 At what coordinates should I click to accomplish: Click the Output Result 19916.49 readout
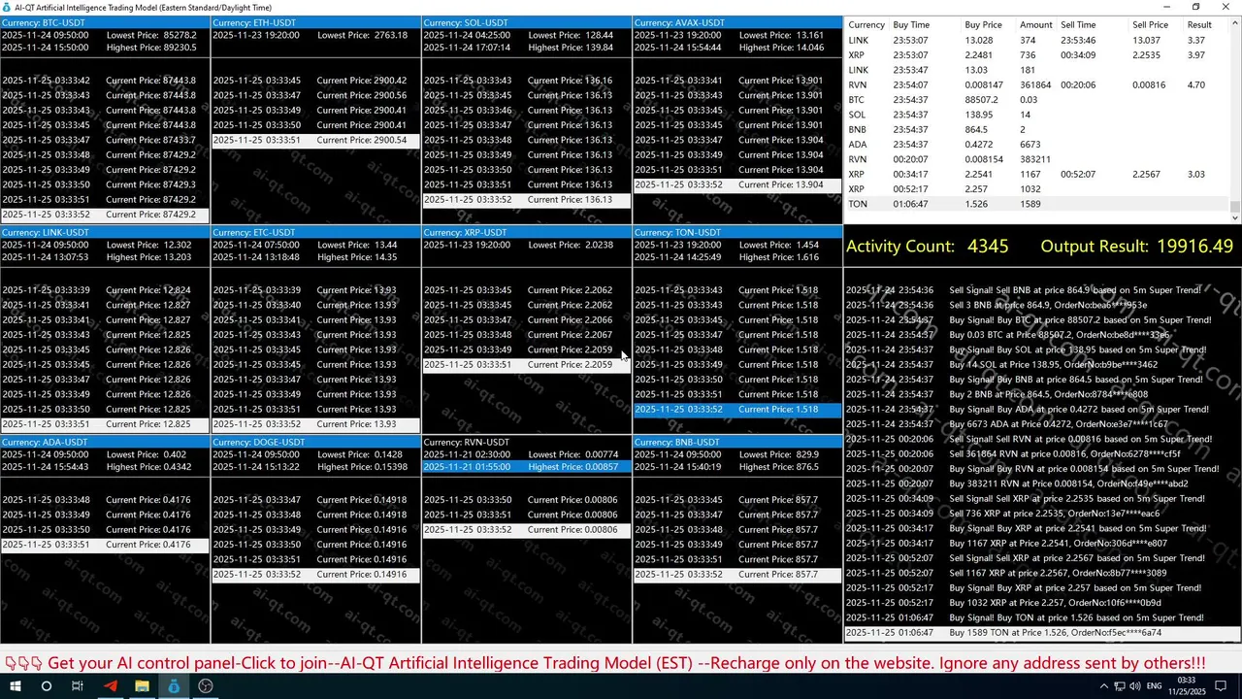1136,247
